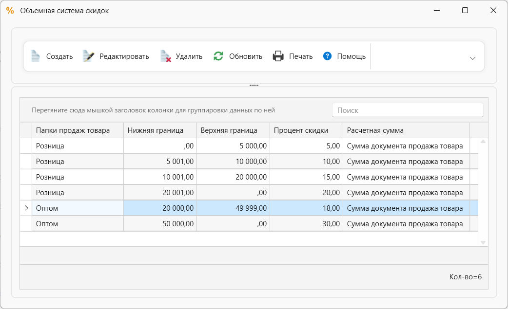The width and height of the screenshot is (508, 309).
Task: Sort by Нижняя граница column header
Action: click(160, 130)
